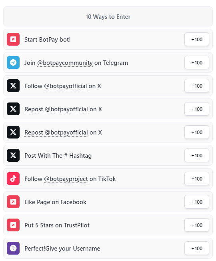Claim +100 for Perfect!Give your Username

click(197, 248)
